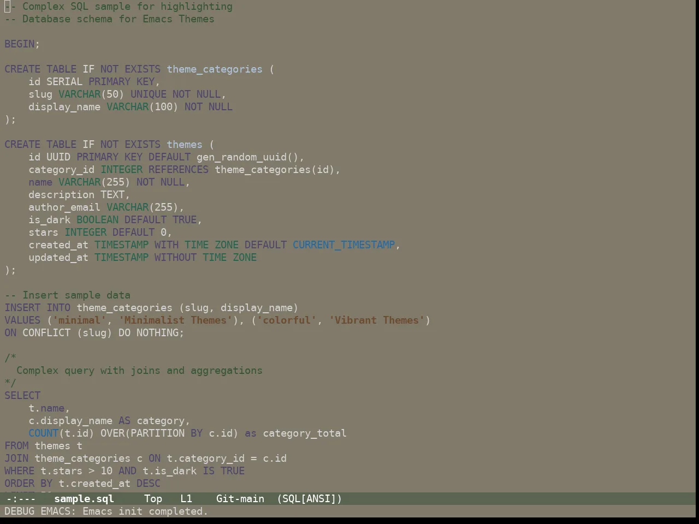Click the 'DEBUG EMACS: Emacs init completed.' message
Viewport: 699px width, 524px height.
[x=106, y=511]
